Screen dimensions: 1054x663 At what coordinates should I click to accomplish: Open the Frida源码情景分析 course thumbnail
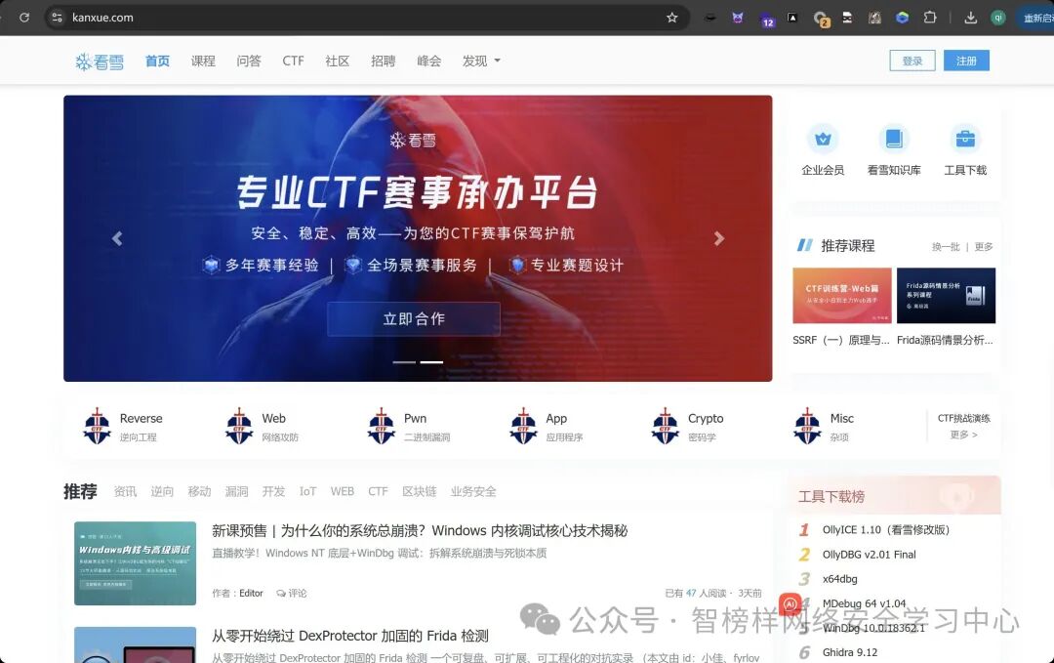pyautogui.click(x=946, y=296)
